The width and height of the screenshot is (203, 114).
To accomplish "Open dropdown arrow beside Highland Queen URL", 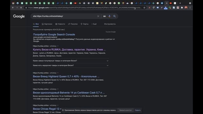I will click(58, 73).
